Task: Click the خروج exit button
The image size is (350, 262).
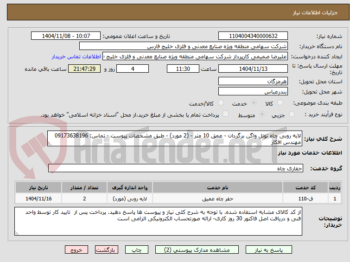Action: [x=76, y=250]
